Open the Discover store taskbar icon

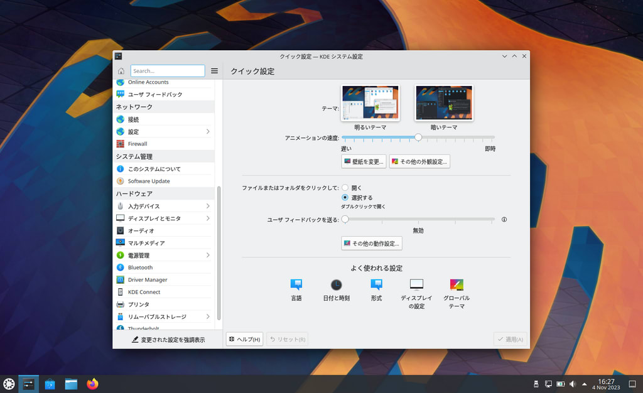(x=50, y=384)
